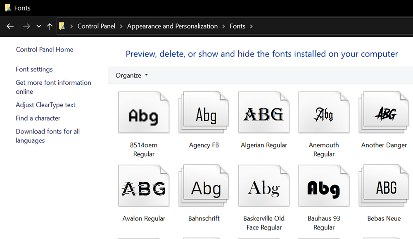Open the Organize dropdown menu
The width and height of the screenshot is (413, 239).
(x=132, y=76)
